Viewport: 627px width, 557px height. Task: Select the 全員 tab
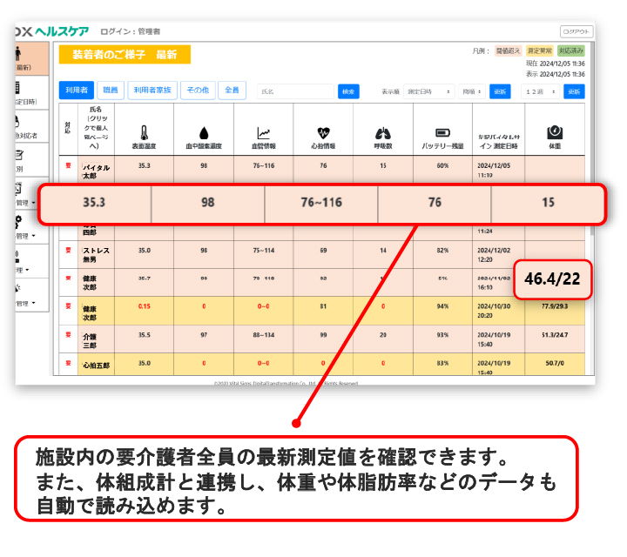pos(232,91)
